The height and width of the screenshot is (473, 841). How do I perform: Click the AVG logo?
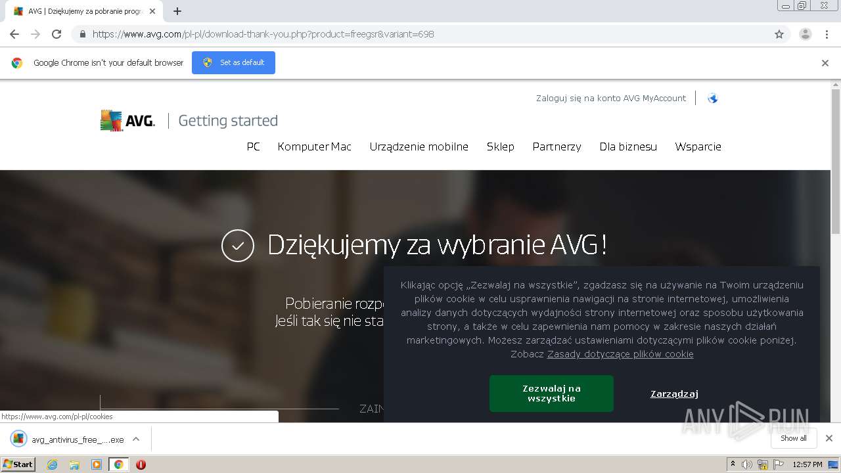pyautogui.click(x=127, y=121)
